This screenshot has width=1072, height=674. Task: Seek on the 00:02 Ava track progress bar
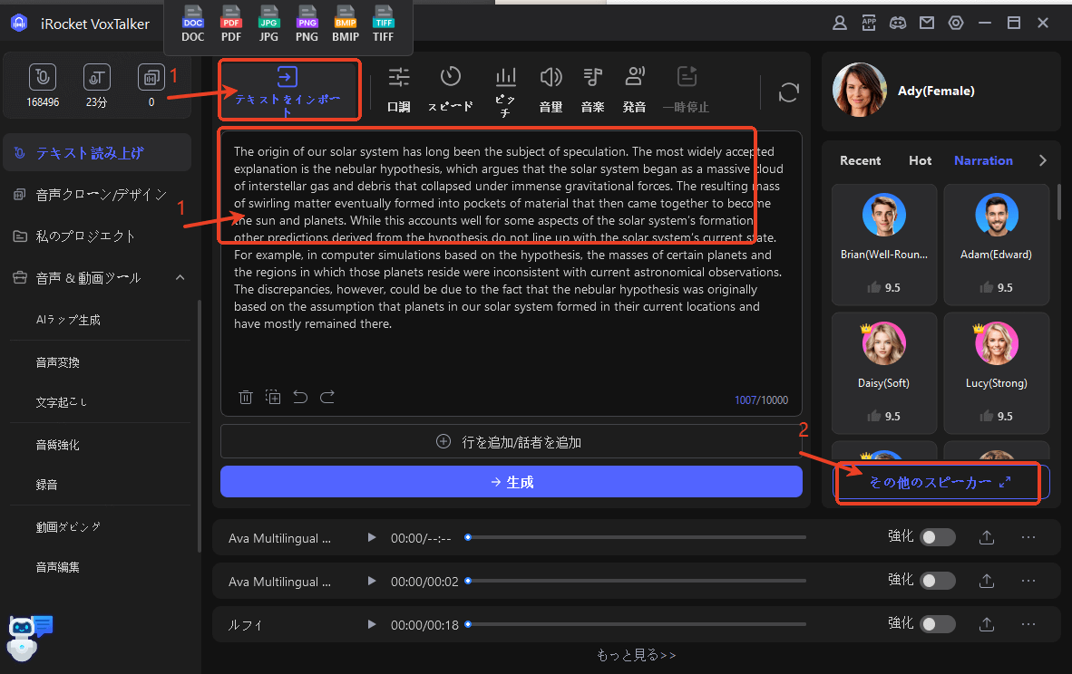click(637, 581)
